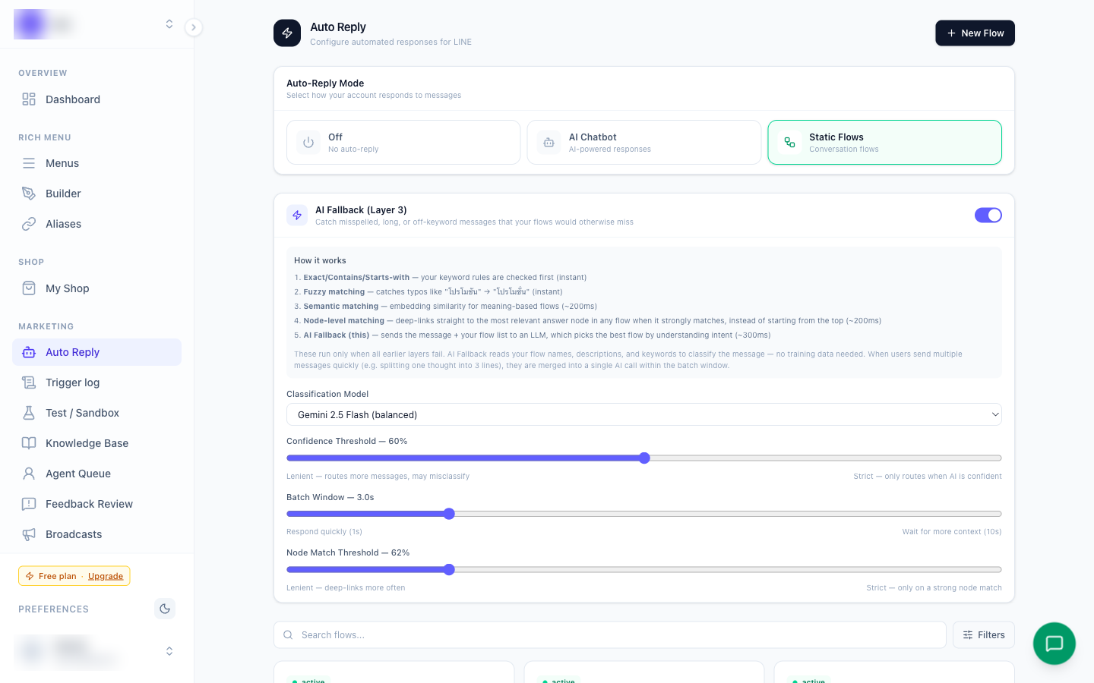Click the 'How it works' heading

[320, 260]
